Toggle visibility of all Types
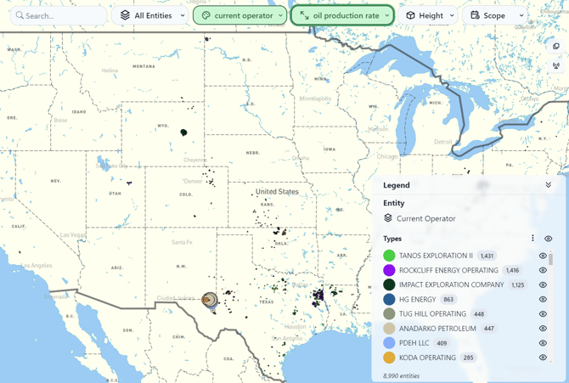 (x=548, y=239)
